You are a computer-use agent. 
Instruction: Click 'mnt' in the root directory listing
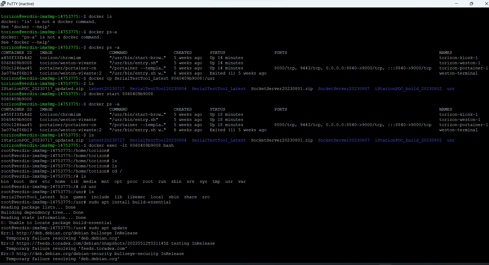105,181
